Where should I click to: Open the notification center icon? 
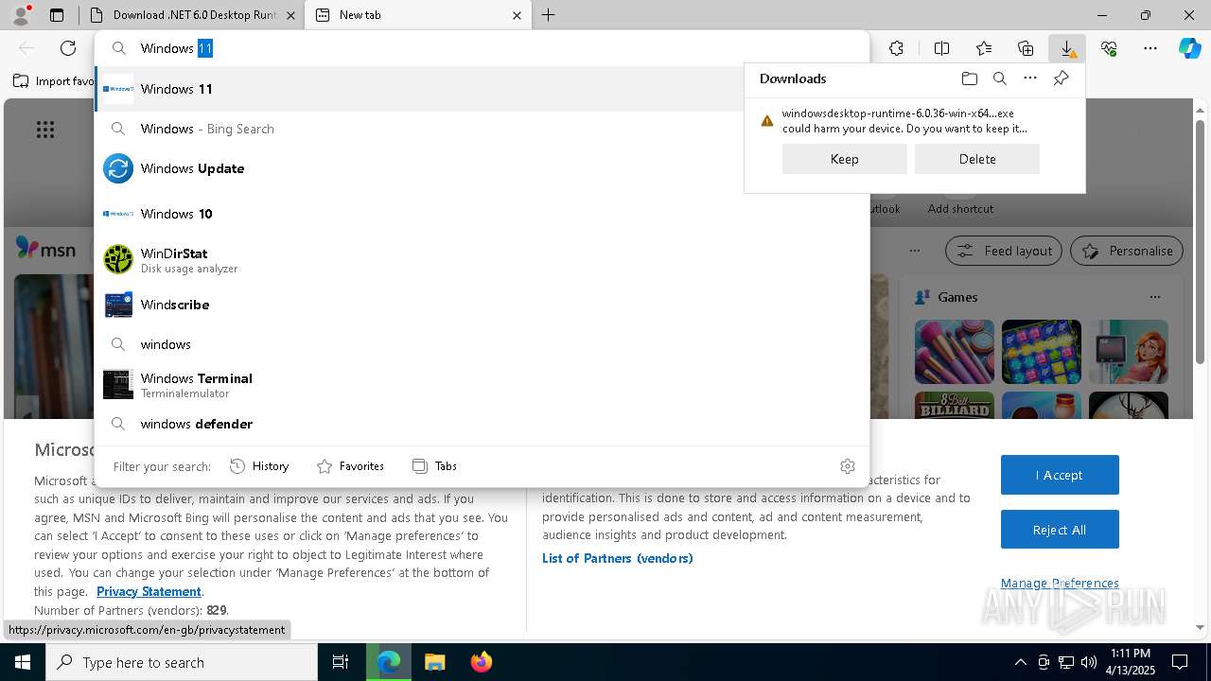(1180, 662)
